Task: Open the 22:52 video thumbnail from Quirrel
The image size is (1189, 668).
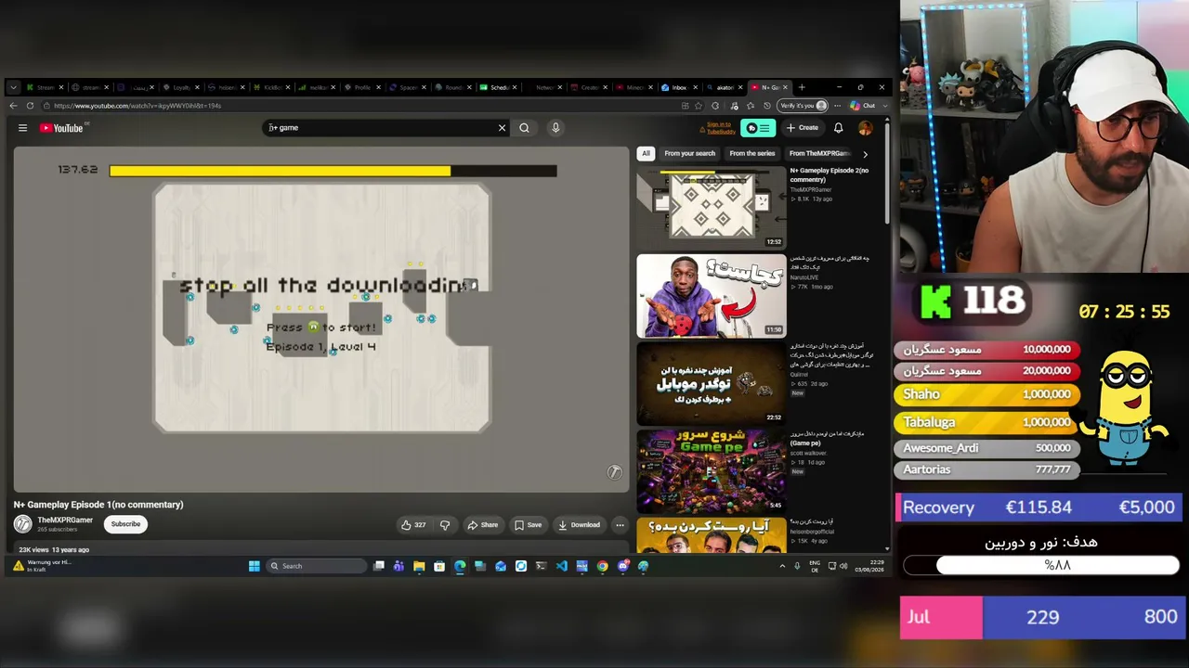Action: [711, 383]
